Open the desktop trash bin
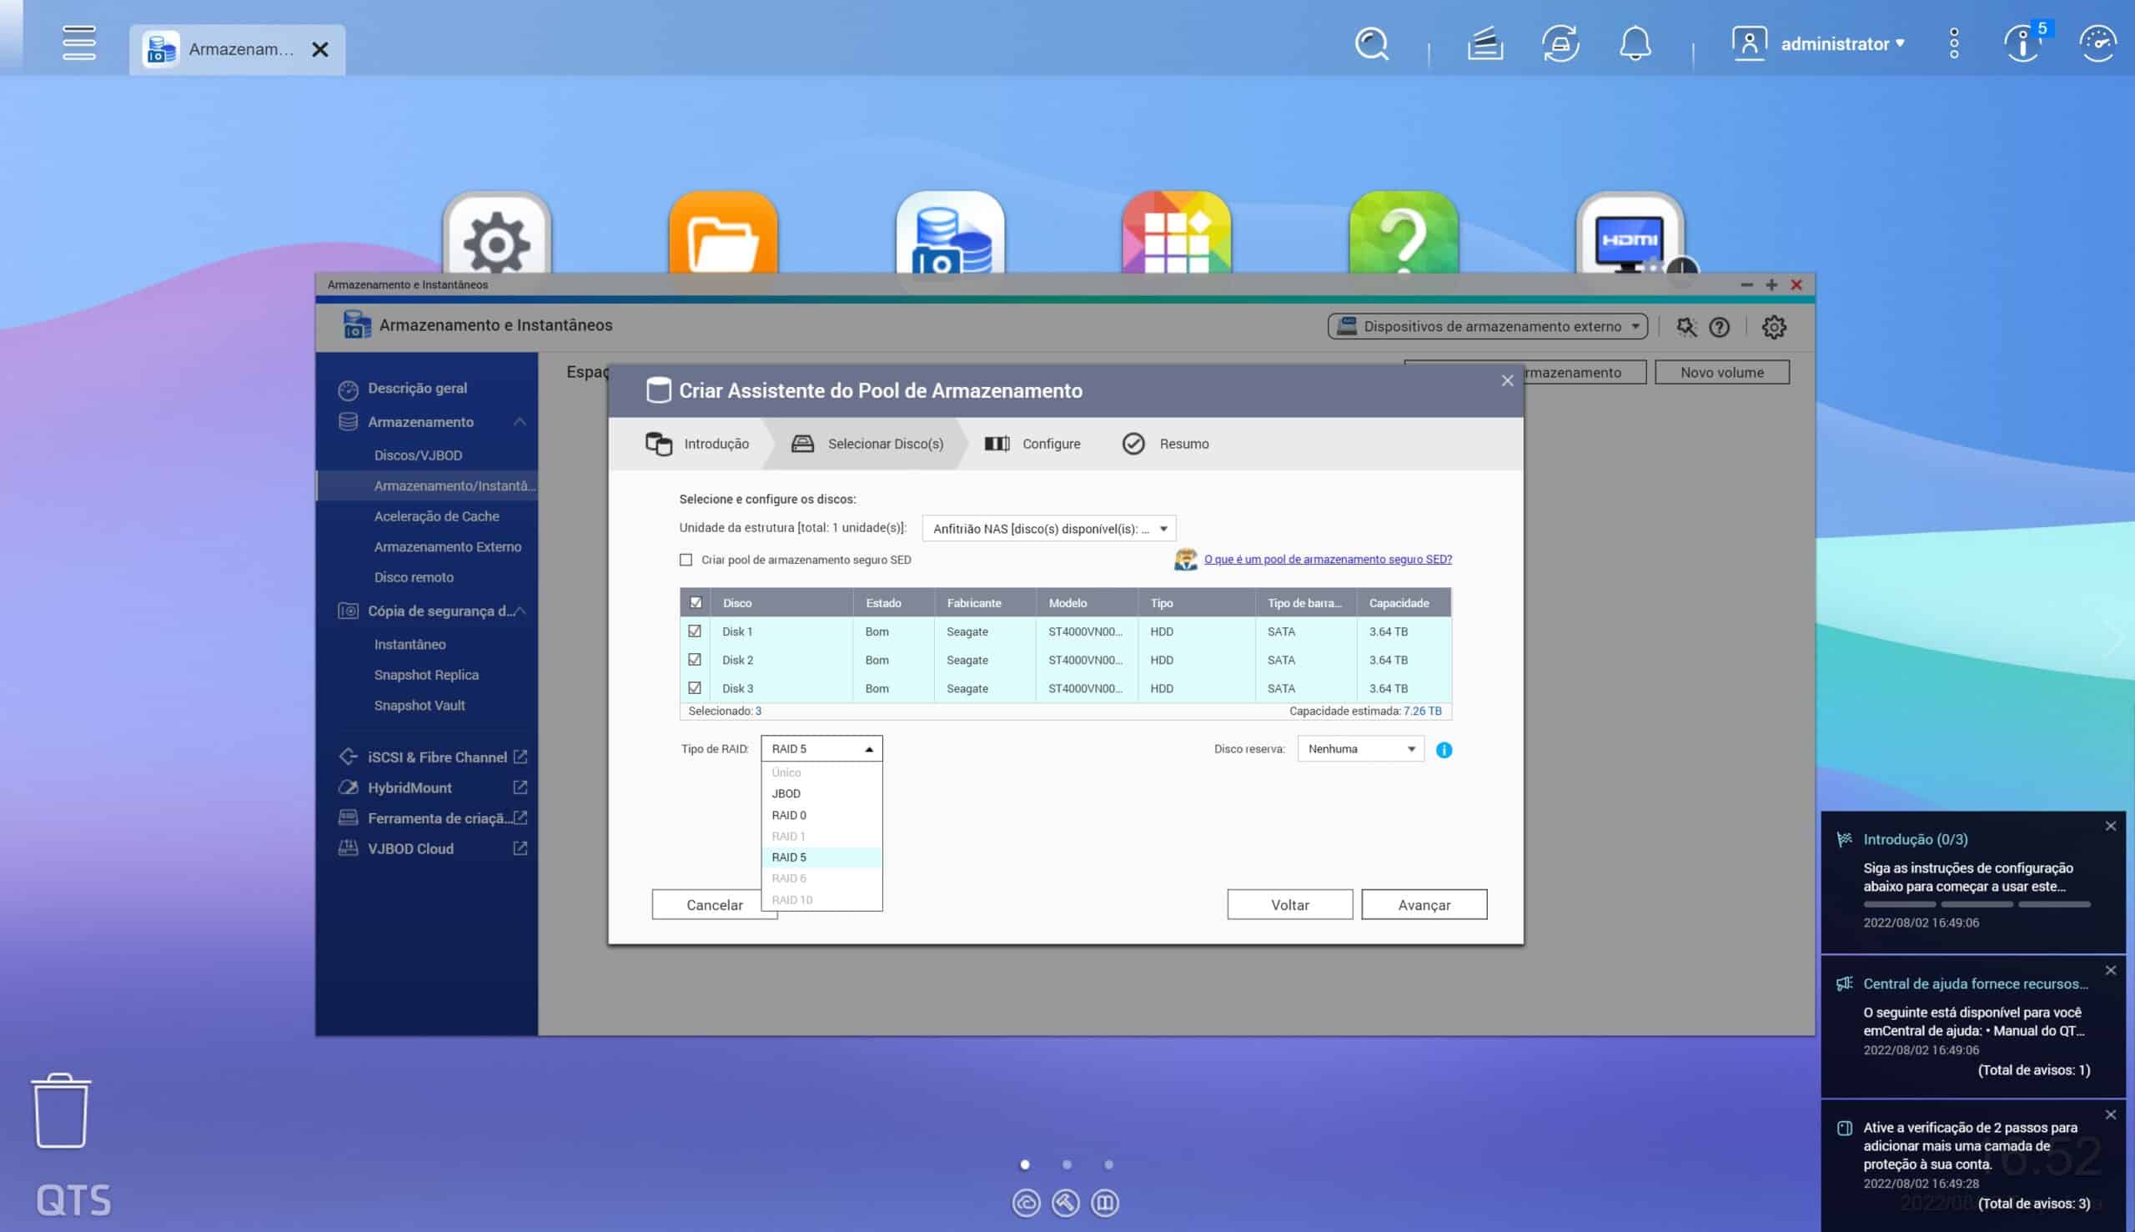The image size is (2135, 1232). [60, 1110]
